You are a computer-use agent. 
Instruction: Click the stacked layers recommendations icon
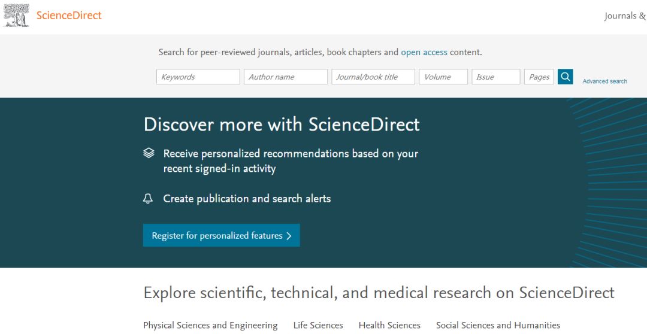[x=149, y=153]
